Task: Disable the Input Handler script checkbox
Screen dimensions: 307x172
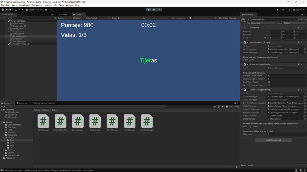Action: click(x=248, y=42)
